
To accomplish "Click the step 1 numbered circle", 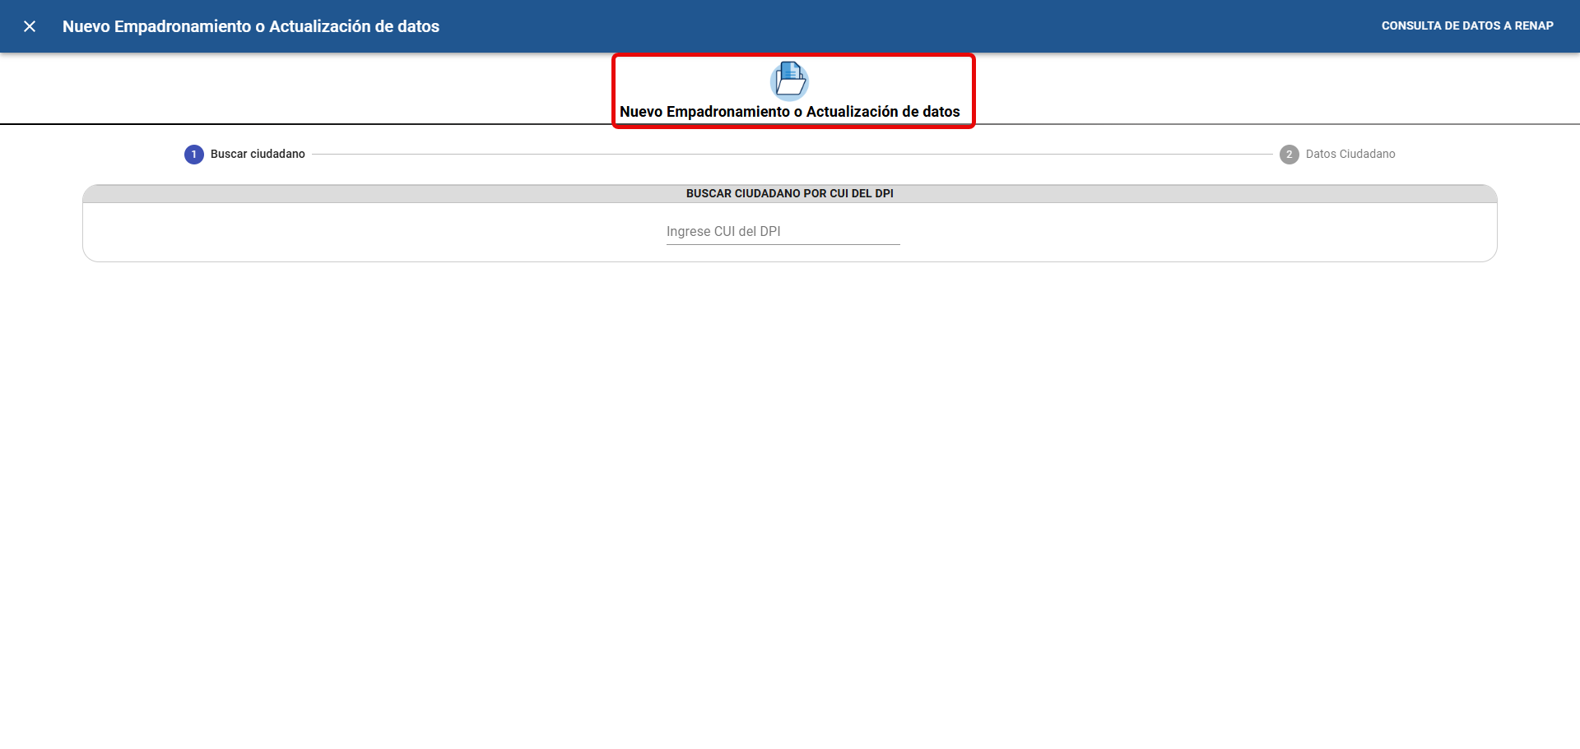I will click(194, 155).
